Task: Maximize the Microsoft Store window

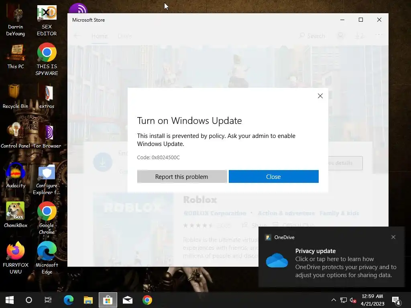Action: 361,20
